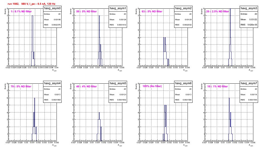Click the Mean value 0.03121
The height and width of the screenshot is (150, 262).
click(123, 94)
